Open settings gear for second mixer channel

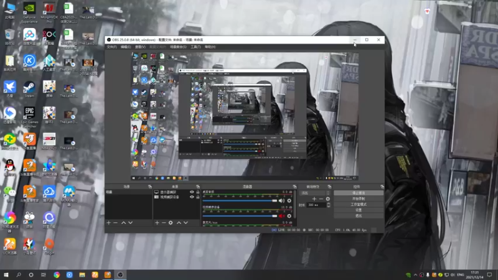289,216
